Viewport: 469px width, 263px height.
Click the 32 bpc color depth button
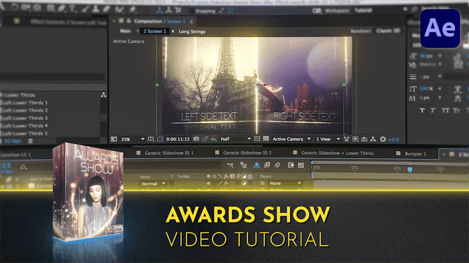tap(13, 141)
